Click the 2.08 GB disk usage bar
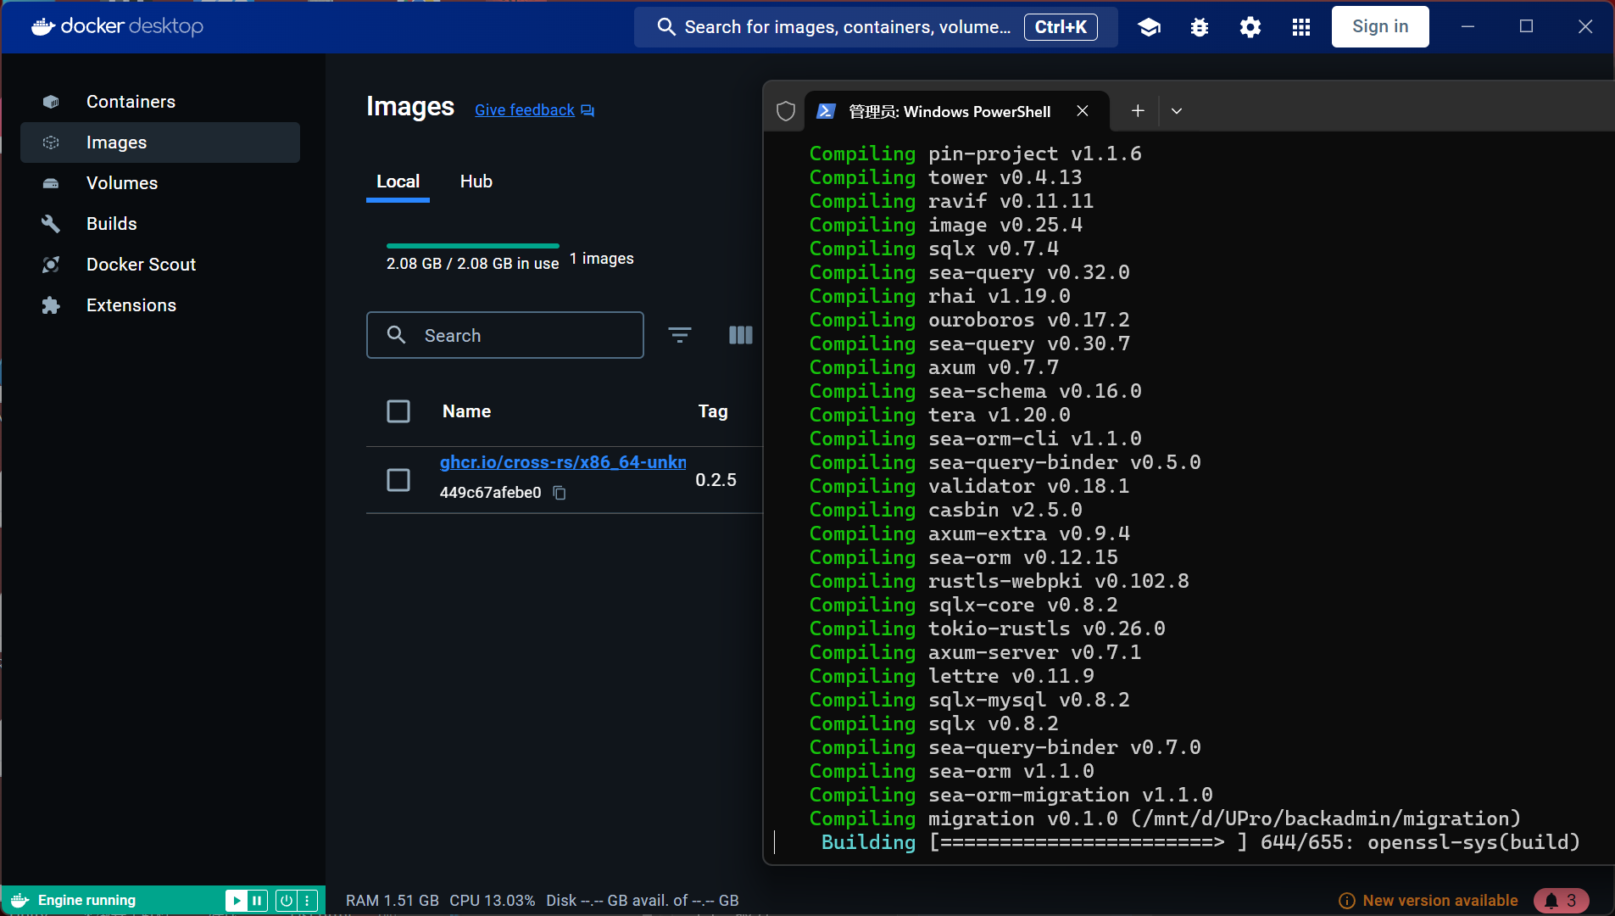 (473, 246)
